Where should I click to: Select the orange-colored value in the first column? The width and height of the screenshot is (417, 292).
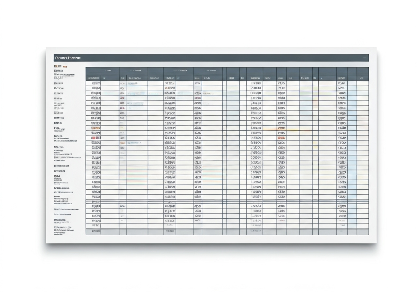(x=96, y=128)
